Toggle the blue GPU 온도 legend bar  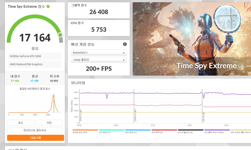tap(138, 130)
